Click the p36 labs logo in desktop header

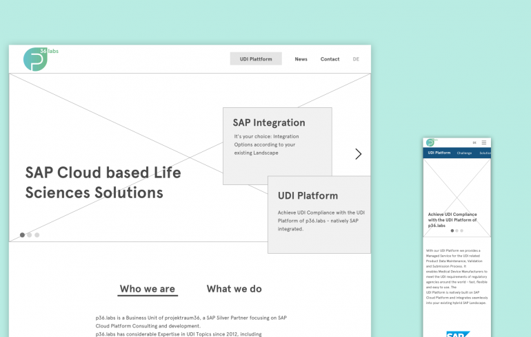pos(40,59)
